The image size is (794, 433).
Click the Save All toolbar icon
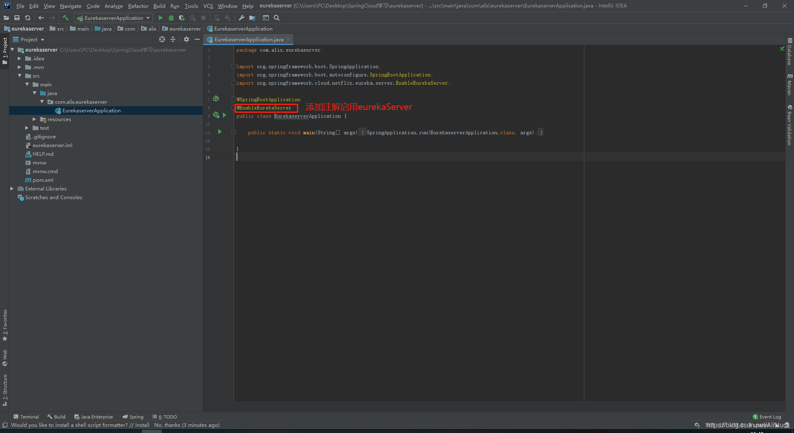(17, 18)
